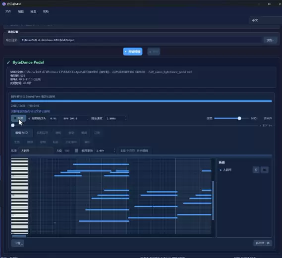The width and height of the screenshot is (282, 258).
Task: Click the button at bottom right of result panel
Action: coord(262,243)
